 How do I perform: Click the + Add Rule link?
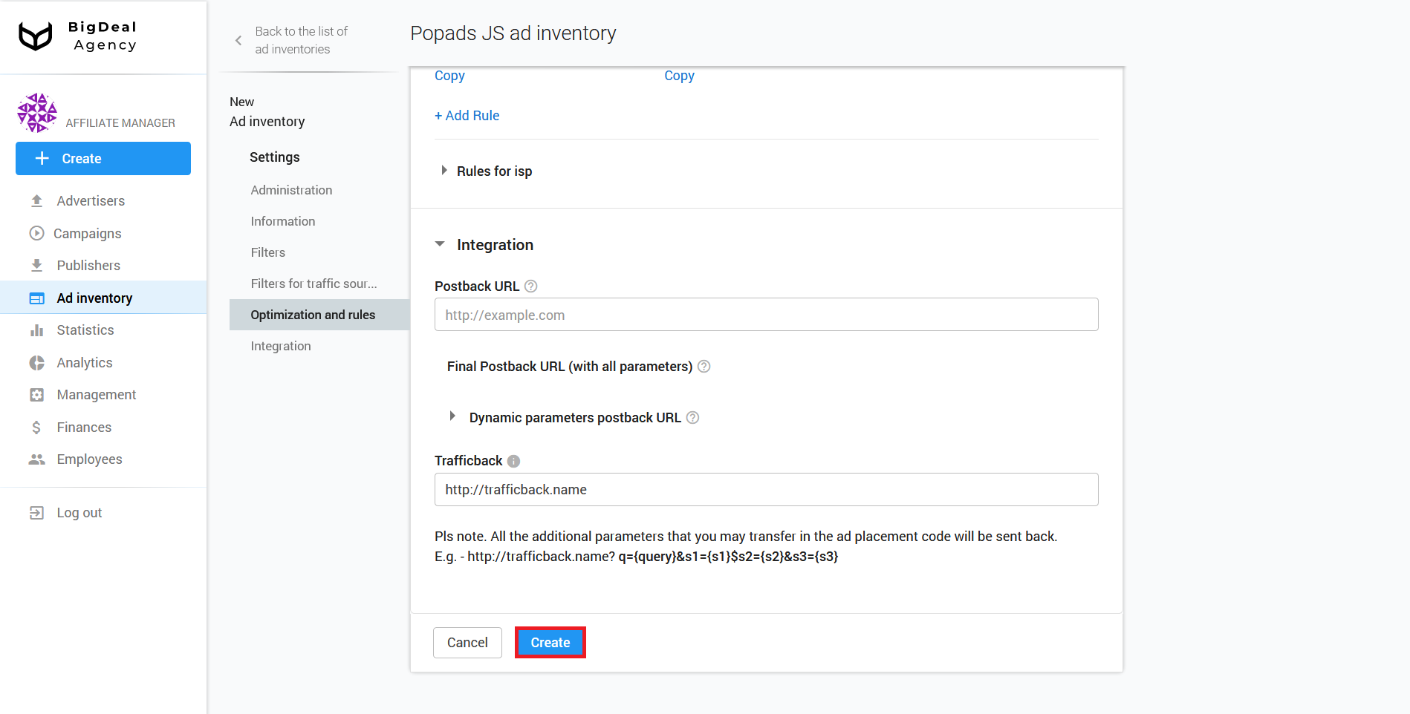(467, 115)
